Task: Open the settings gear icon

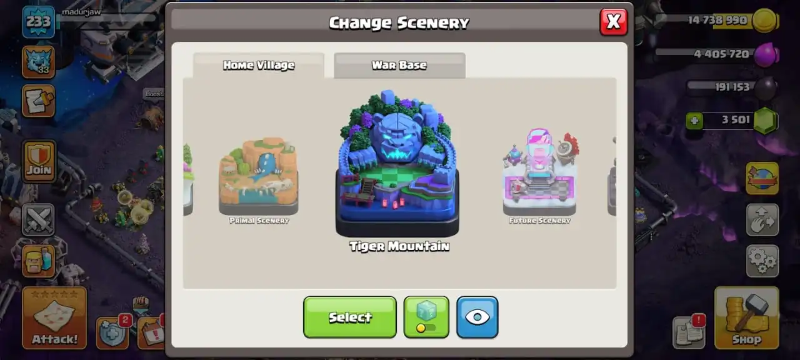Action: 762,261
